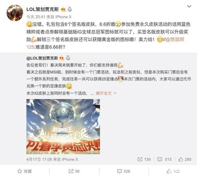Click the crown badge in the quoted post
This screenshot has width=197, height=177.
pos(62,58)
